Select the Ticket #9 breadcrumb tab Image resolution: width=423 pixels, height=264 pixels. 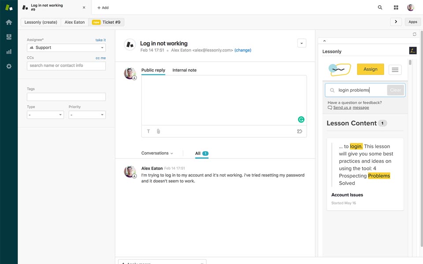point(106,22)
